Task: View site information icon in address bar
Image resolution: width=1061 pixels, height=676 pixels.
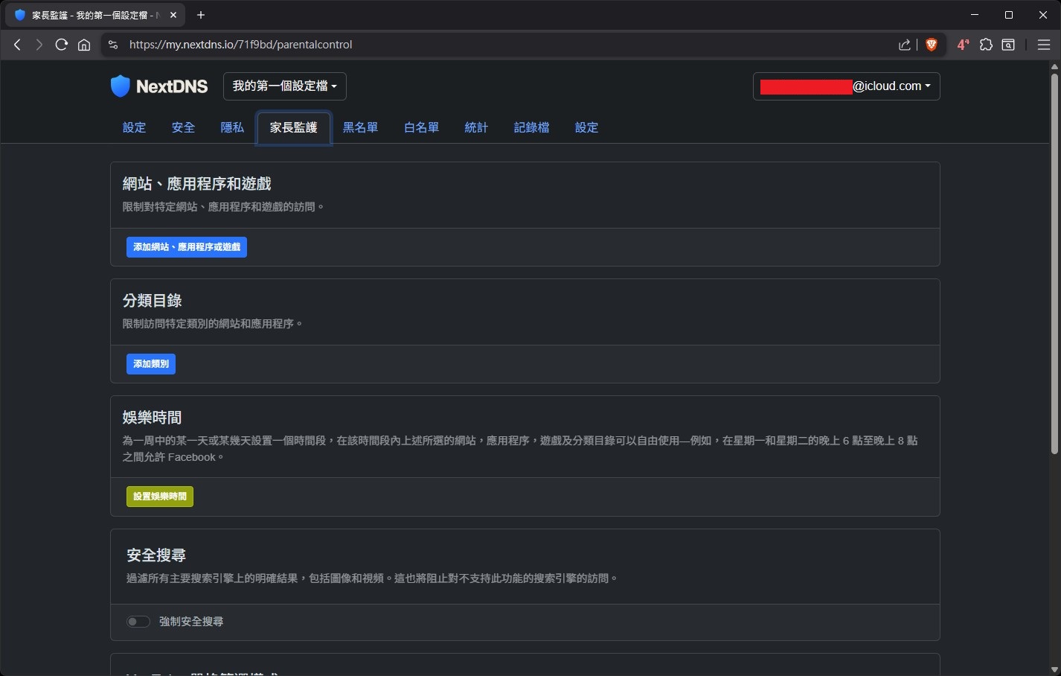Action: point(113,45)
